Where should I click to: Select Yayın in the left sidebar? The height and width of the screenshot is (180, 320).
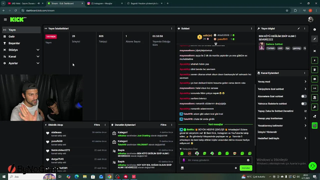point(21,30)
